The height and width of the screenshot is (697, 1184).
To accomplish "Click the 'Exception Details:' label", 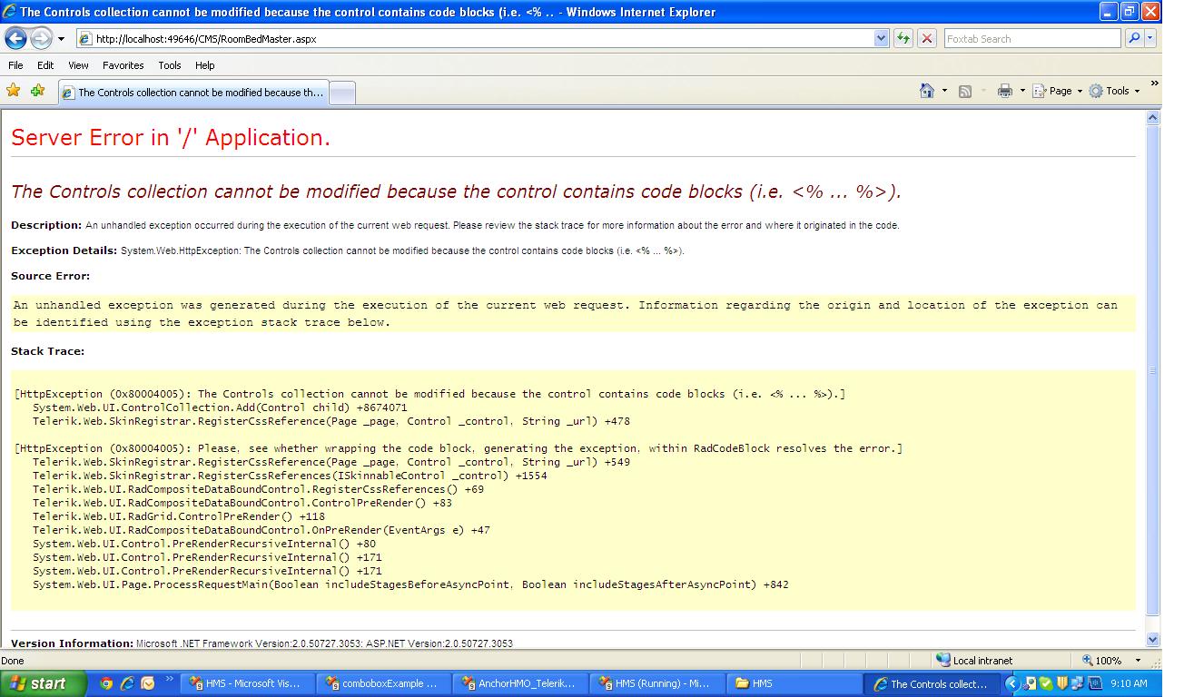I will [x=64, y=250].
